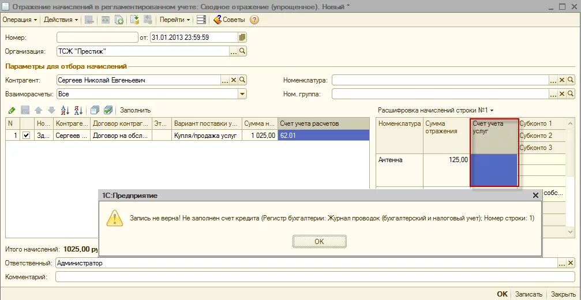Click sort descending Я-А icon
581x300 pixels.
tap(78, 110)
